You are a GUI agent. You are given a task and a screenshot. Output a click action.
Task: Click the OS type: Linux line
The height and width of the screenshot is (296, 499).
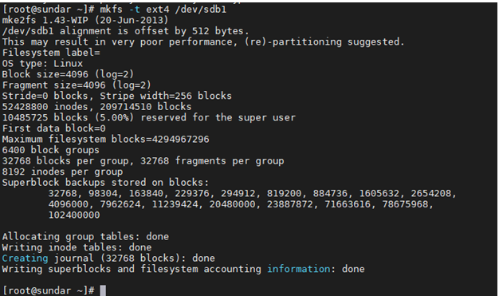pyautogui.click(x=42, y=63)
